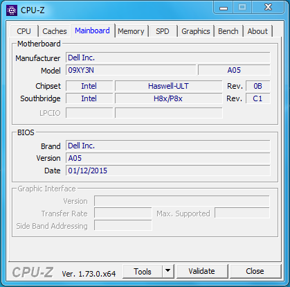
Task: Click the disabled Side Band Addressing field
Action: pyautogui.click(x=123, y=225)
